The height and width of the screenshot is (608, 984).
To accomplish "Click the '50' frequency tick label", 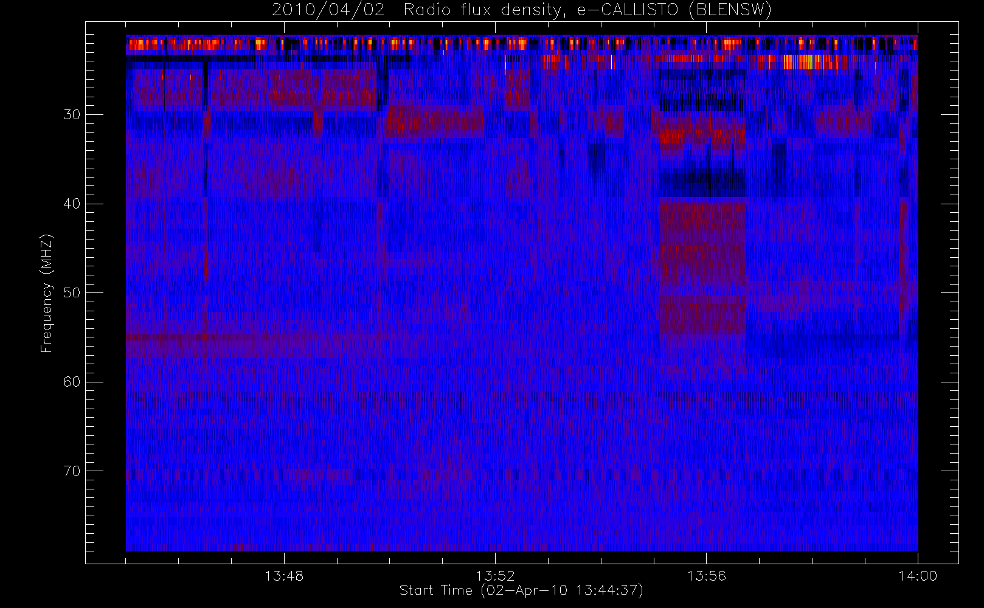I will click(x=72, y=292).
